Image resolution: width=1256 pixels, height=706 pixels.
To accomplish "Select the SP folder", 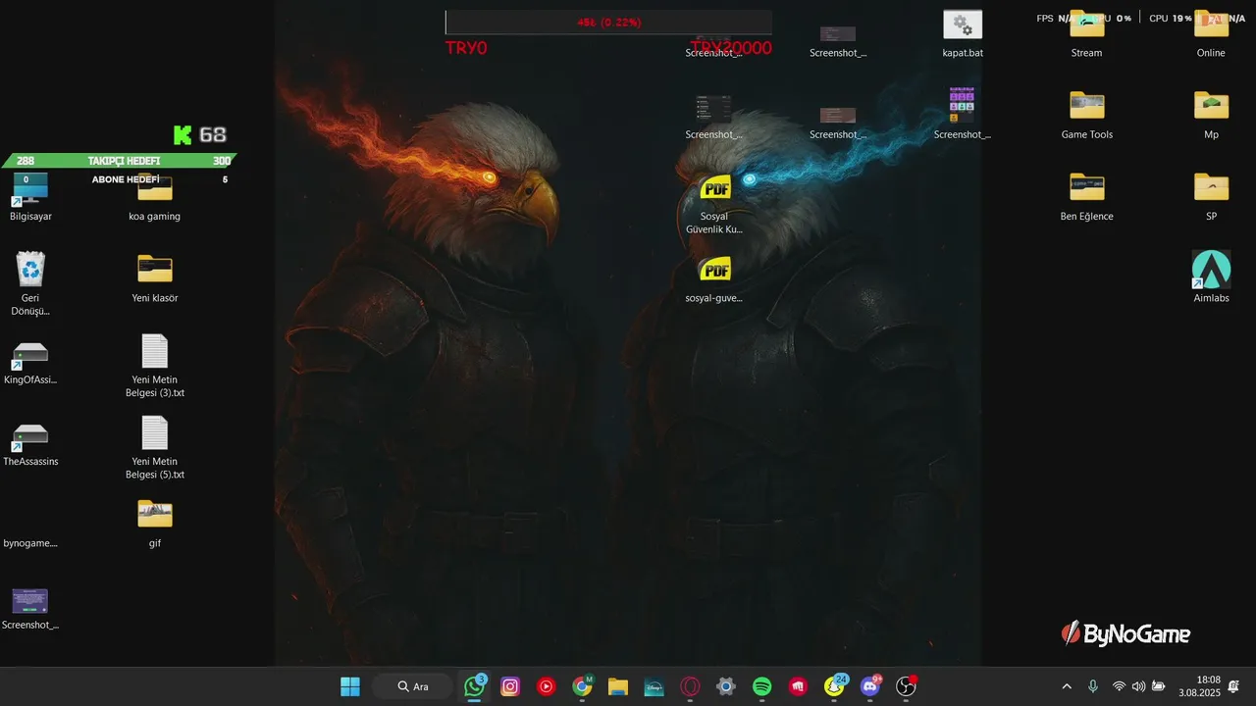I will [x=1211, y=196].
